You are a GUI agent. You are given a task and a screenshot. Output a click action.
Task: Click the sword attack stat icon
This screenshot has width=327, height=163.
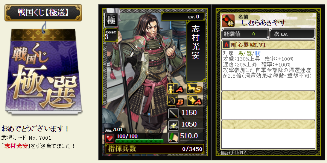coord(173,113)
